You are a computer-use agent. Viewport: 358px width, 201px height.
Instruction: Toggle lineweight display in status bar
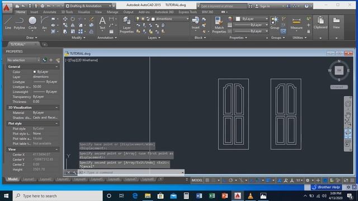click(268, 180)
